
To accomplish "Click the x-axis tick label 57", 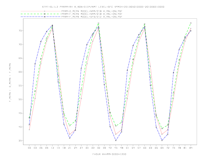I will (139, 148).
